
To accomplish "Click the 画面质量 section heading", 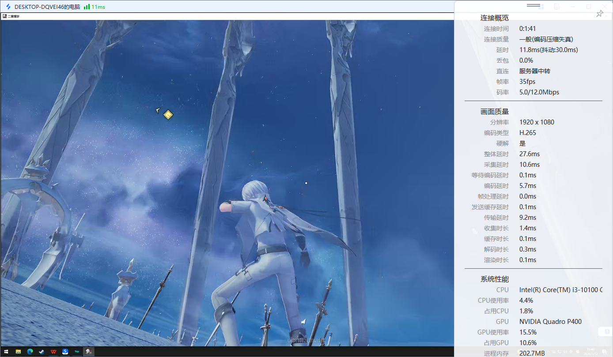I will click(495, 112).
